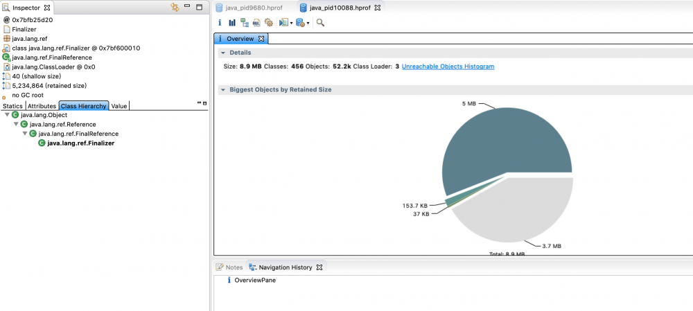Minimize the Class Hierarchy sub-panel
Viewport: 693px width, 311px height.
(x=200, y=103)
